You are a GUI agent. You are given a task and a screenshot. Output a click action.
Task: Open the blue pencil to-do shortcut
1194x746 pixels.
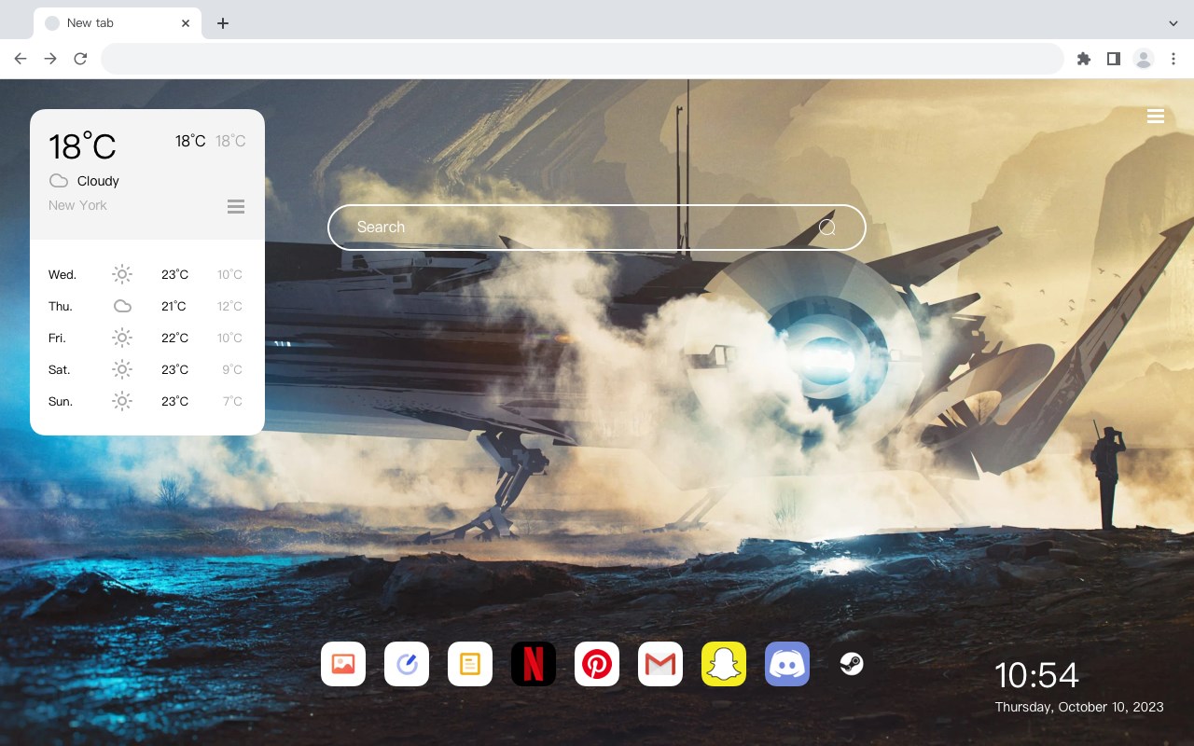407,664
